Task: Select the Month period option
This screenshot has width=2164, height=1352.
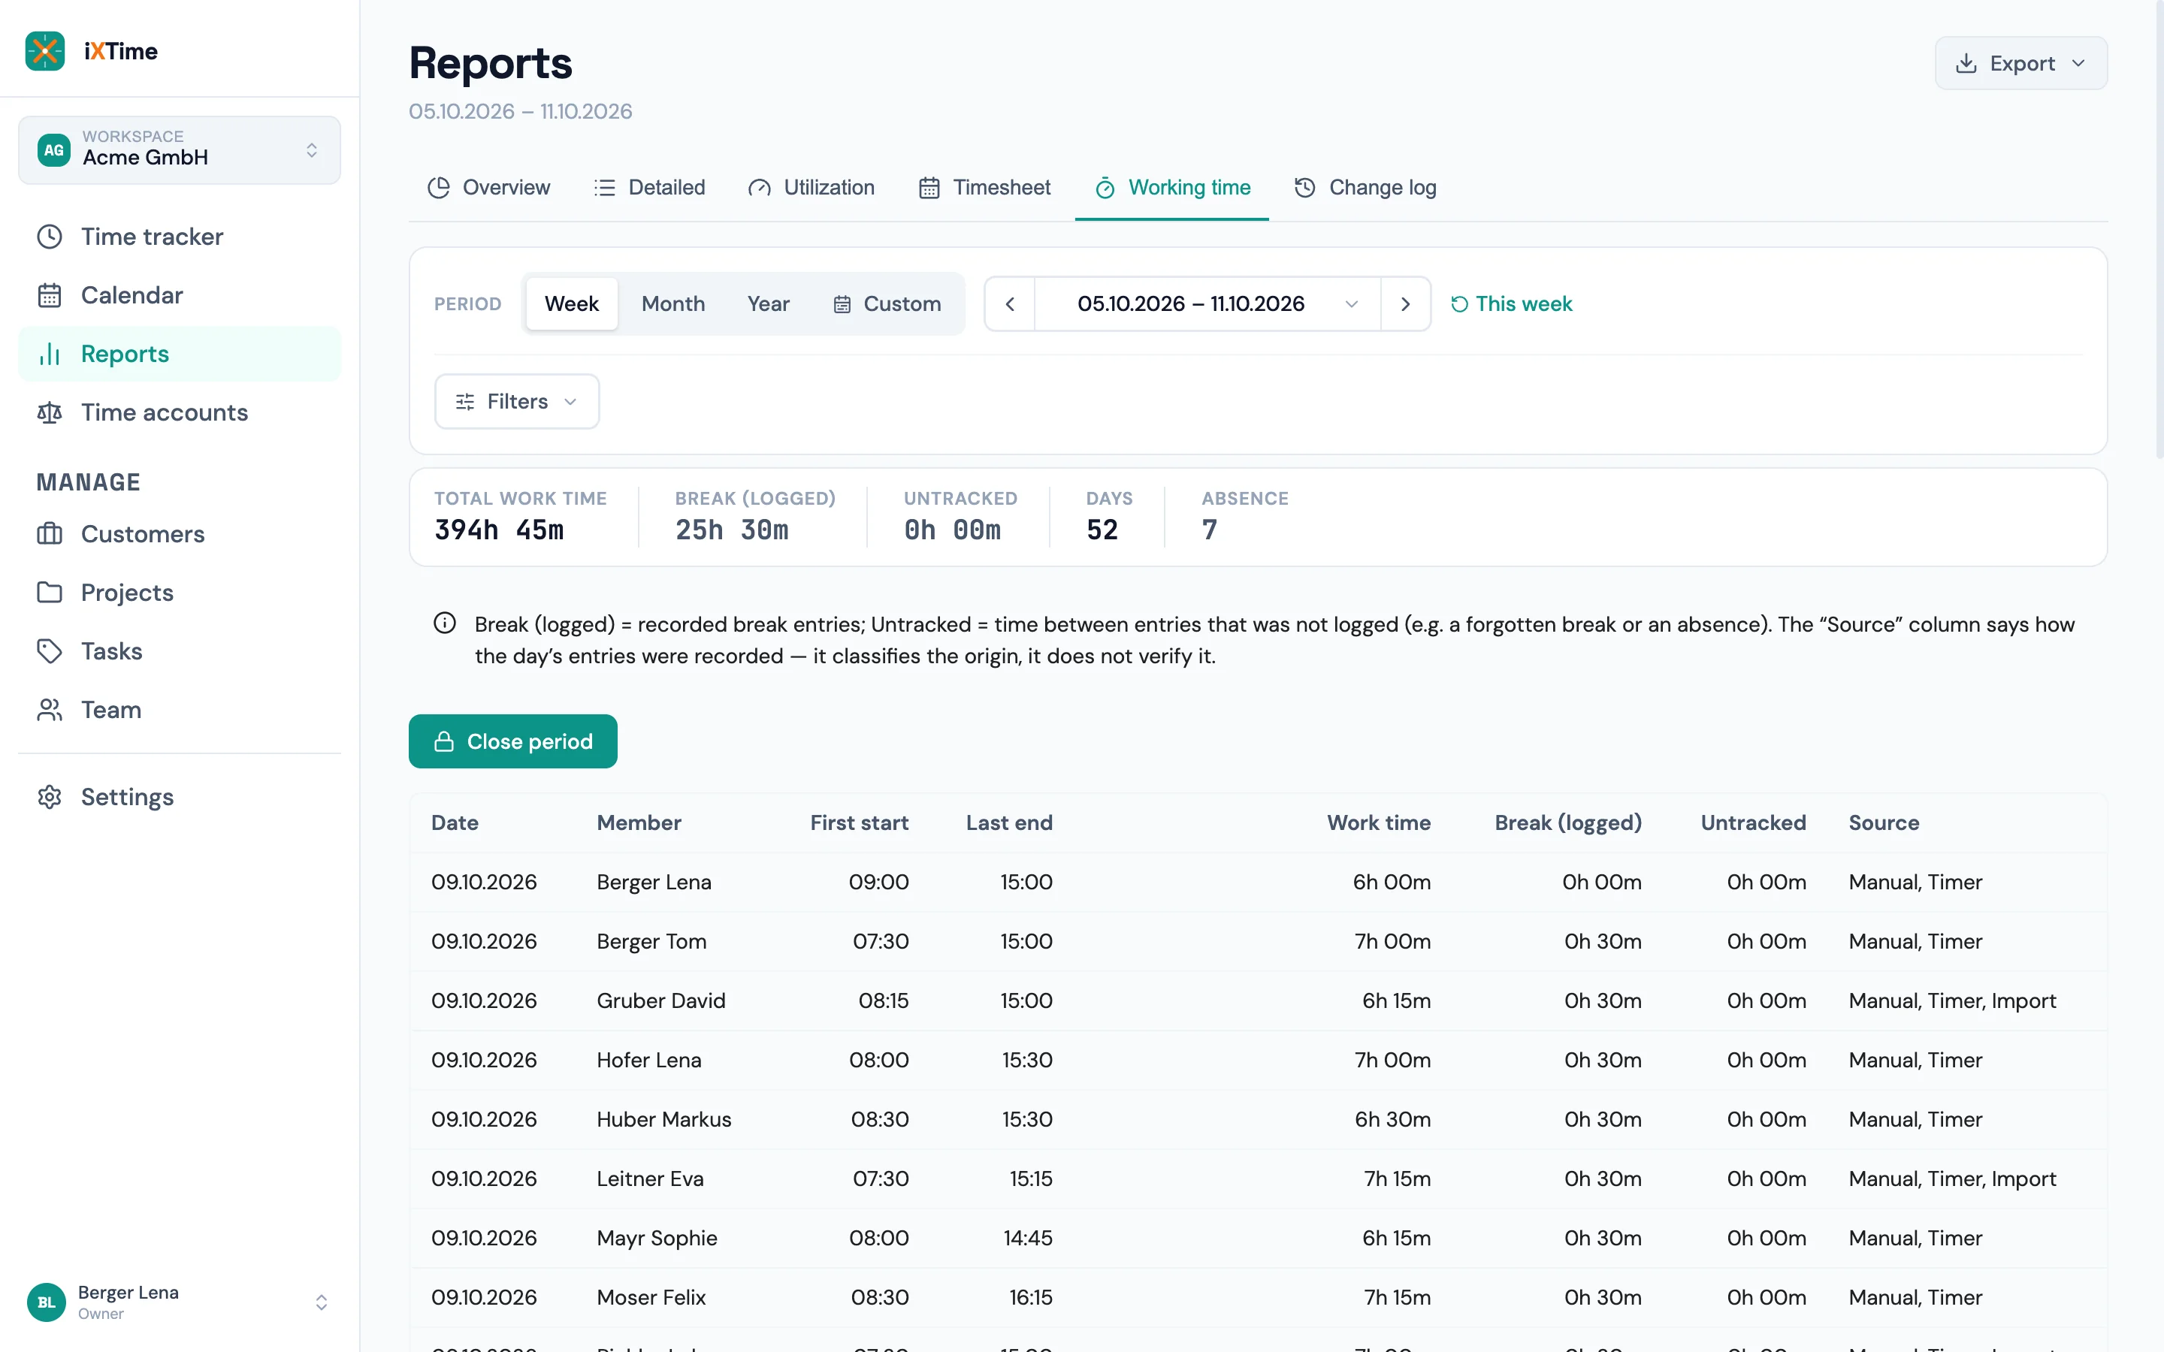Action: [673, 304]
